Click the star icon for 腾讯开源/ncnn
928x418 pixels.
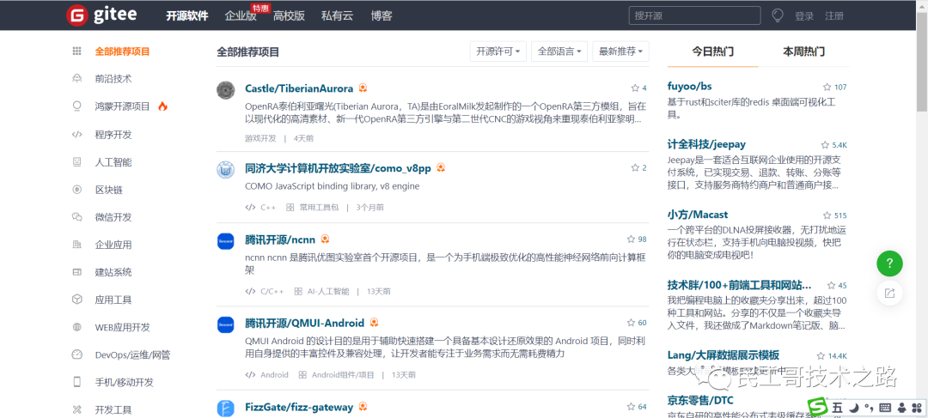[x=631, y=239]
